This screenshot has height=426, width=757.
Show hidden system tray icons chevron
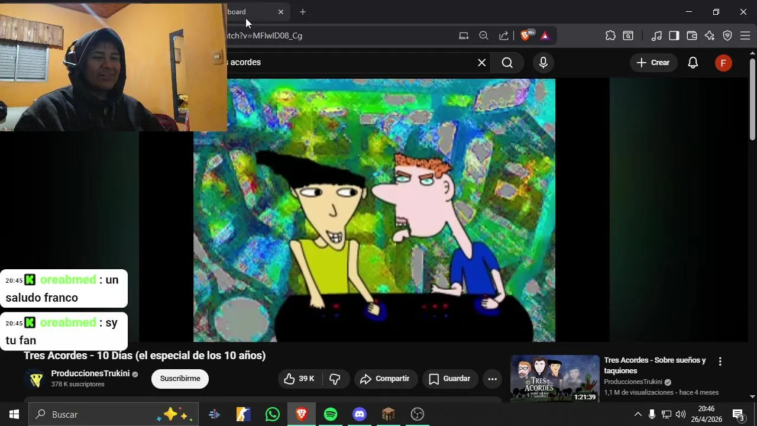point(638,414)
